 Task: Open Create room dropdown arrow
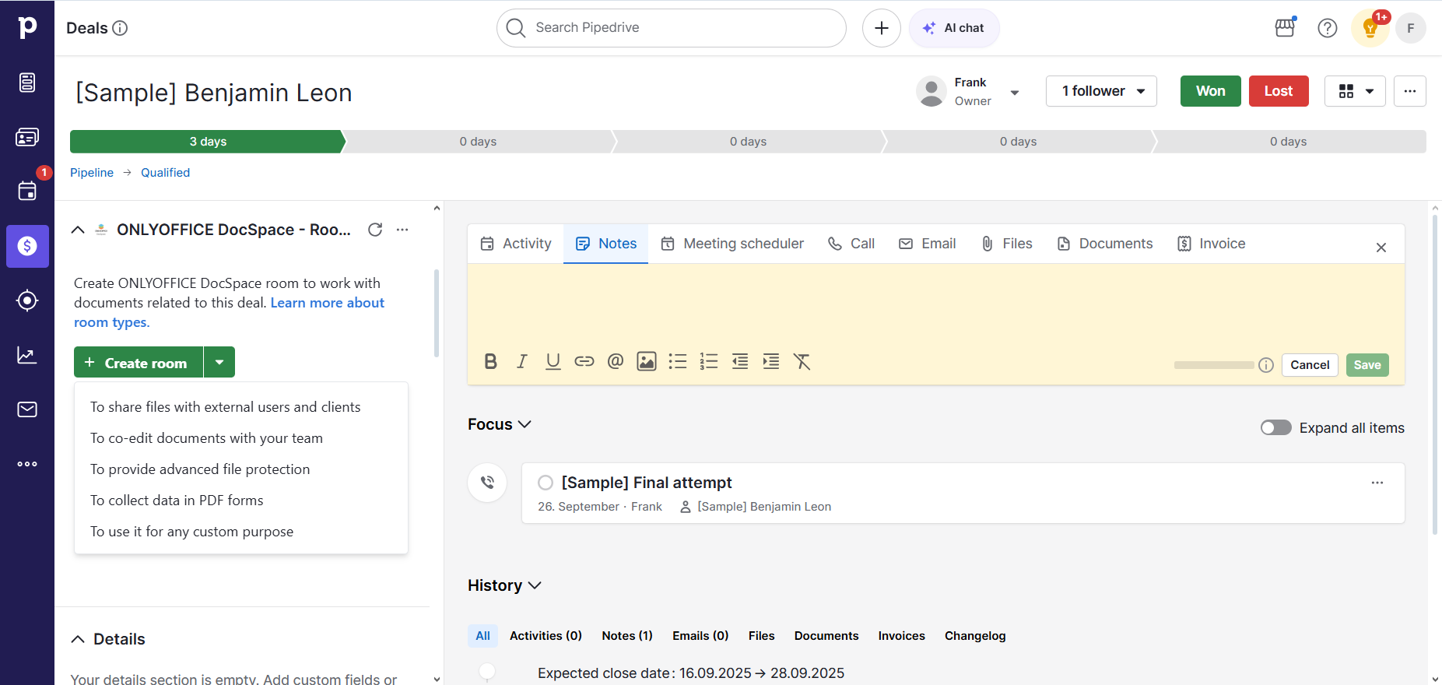[x=219, y=362]
